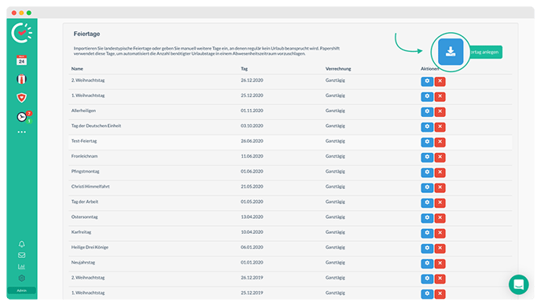
Task: Open the settings gear in sidebar
Action: 21,278
